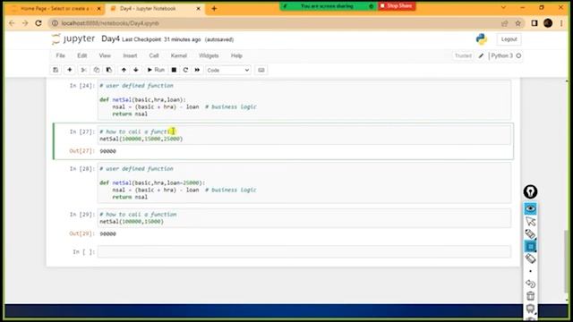Click code cell In [24] defining netSal
Screen dimensions: 573x322
coord(304,100)
